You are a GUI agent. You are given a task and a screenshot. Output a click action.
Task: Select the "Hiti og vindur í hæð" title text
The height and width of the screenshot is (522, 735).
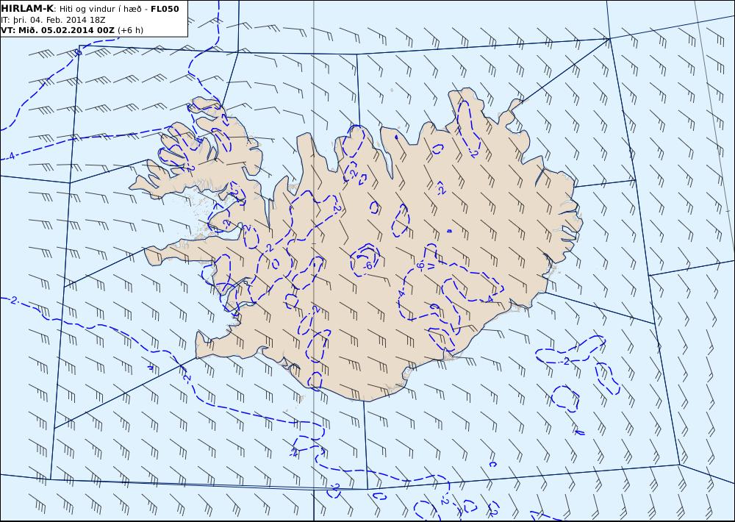point(100,9)
